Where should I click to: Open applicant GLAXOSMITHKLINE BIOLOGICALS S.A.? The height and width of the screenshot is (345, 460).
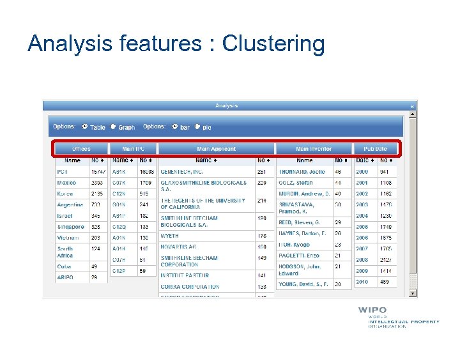pos(203,186)
